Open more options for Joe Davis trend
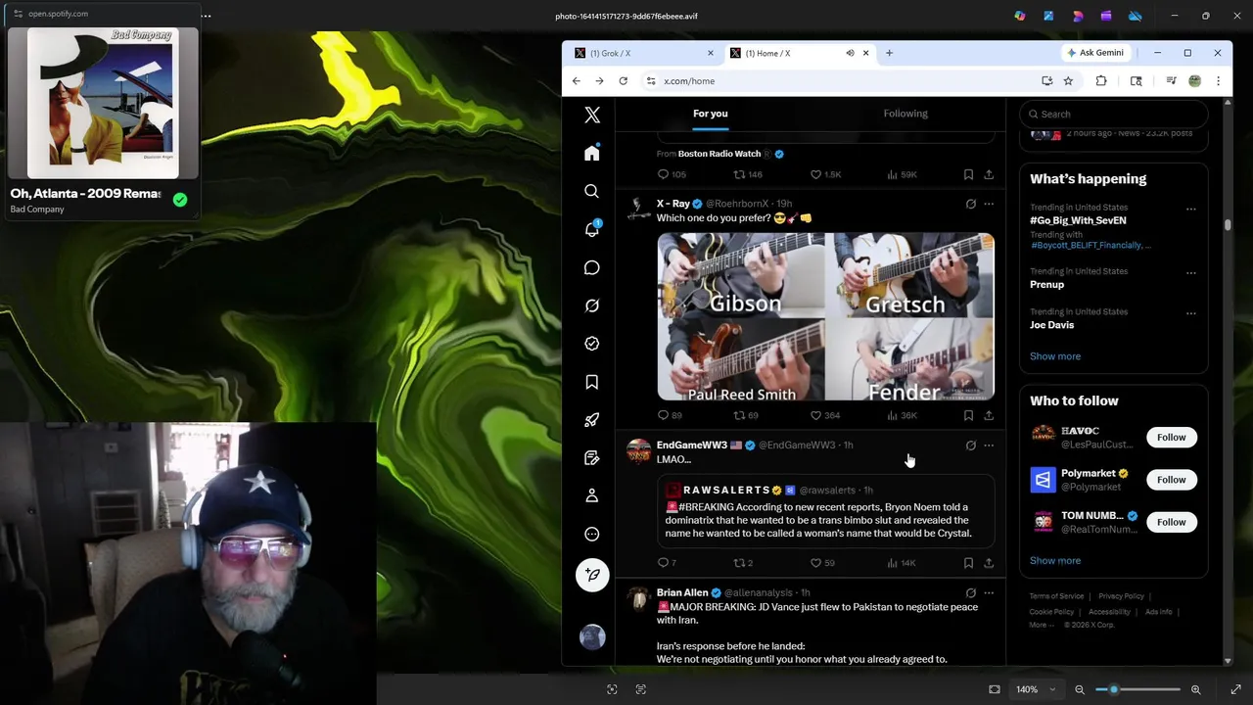1253x705 pixels. coord(1190,313)
